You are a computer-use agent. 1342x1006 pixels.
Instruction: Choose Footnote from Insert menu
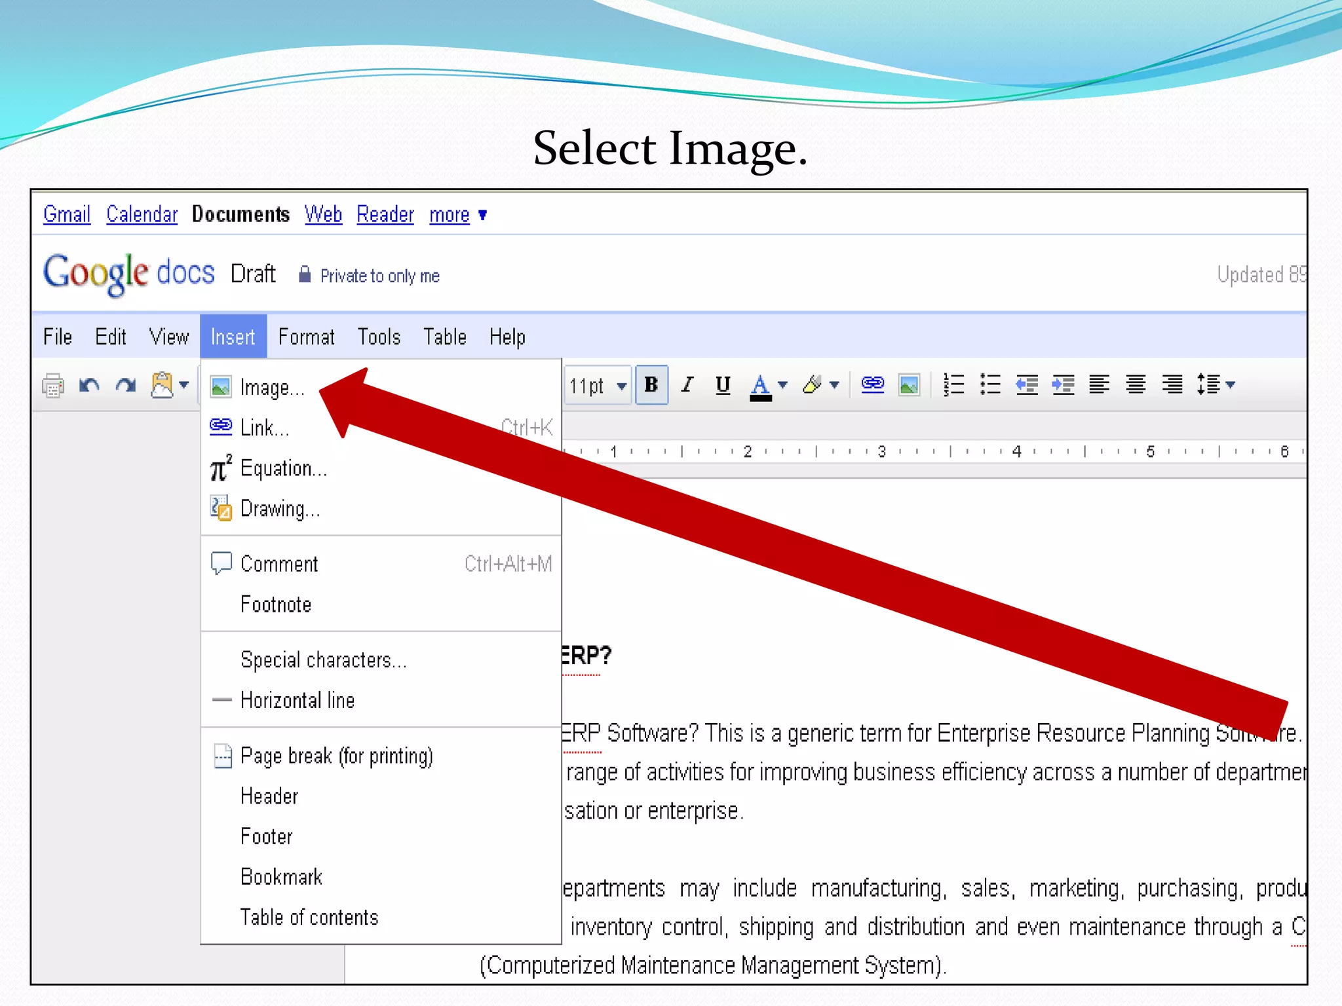pos(381,605)
